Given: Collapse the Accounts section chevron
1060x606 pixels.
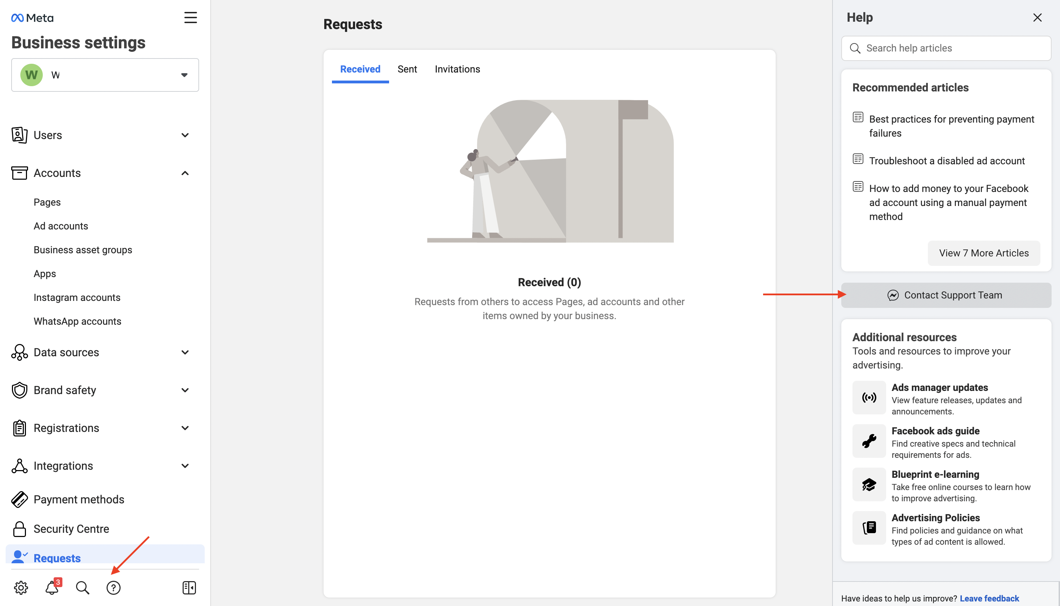Looking at the screenshot, I should pos(185,173).
